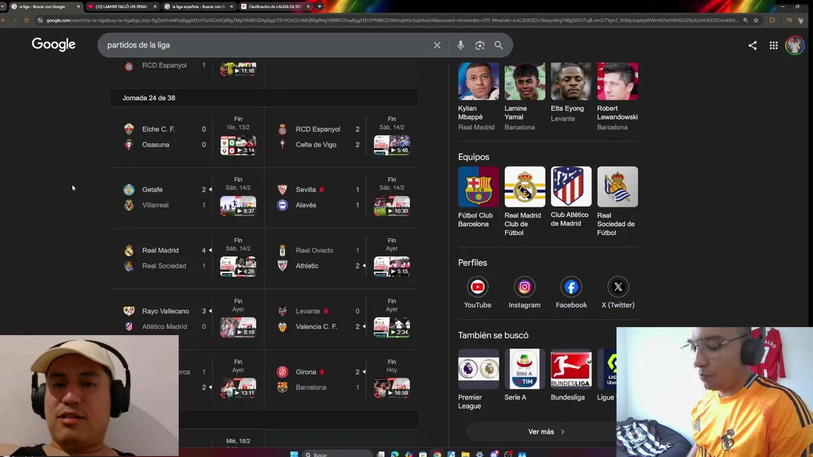Image resolution: width=813 pixels, height=457 pixels.
Task: Open a new browser tab
Action: pyautogui.click(x=319, y=6)
